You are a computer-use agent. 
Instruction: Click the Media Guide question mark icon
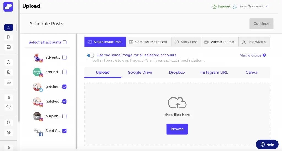tap(264, 55)
